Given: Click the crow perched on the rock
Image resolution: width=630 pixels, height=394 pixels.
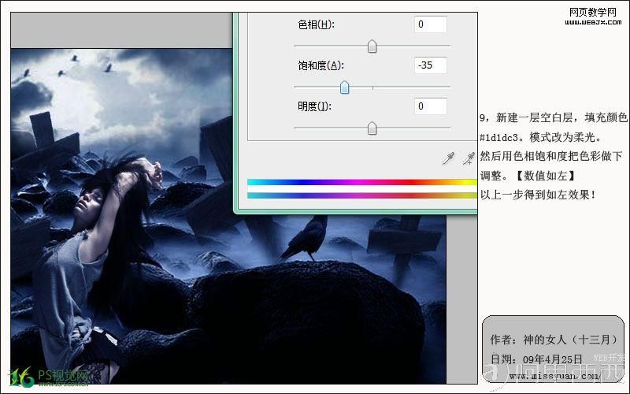Looking at the screenshot, I should (x=306, y=238).
